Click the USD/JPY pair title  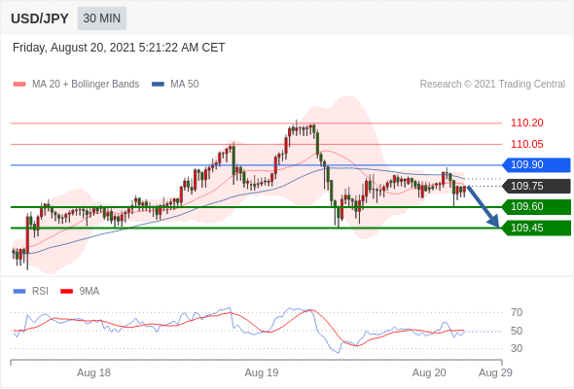(x=40, y=18)
